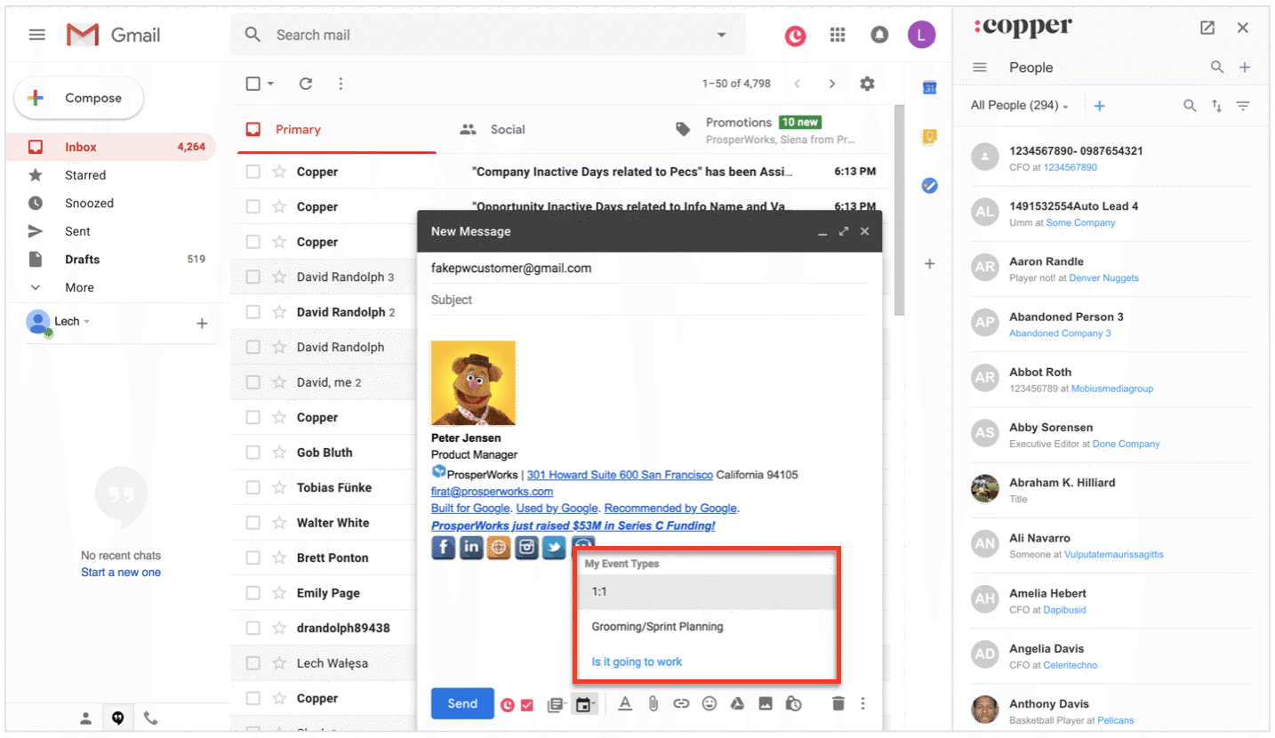Open Copper people list filter icon
The width and height of the screenshot is (1275, 738).
pos(1243,106)
